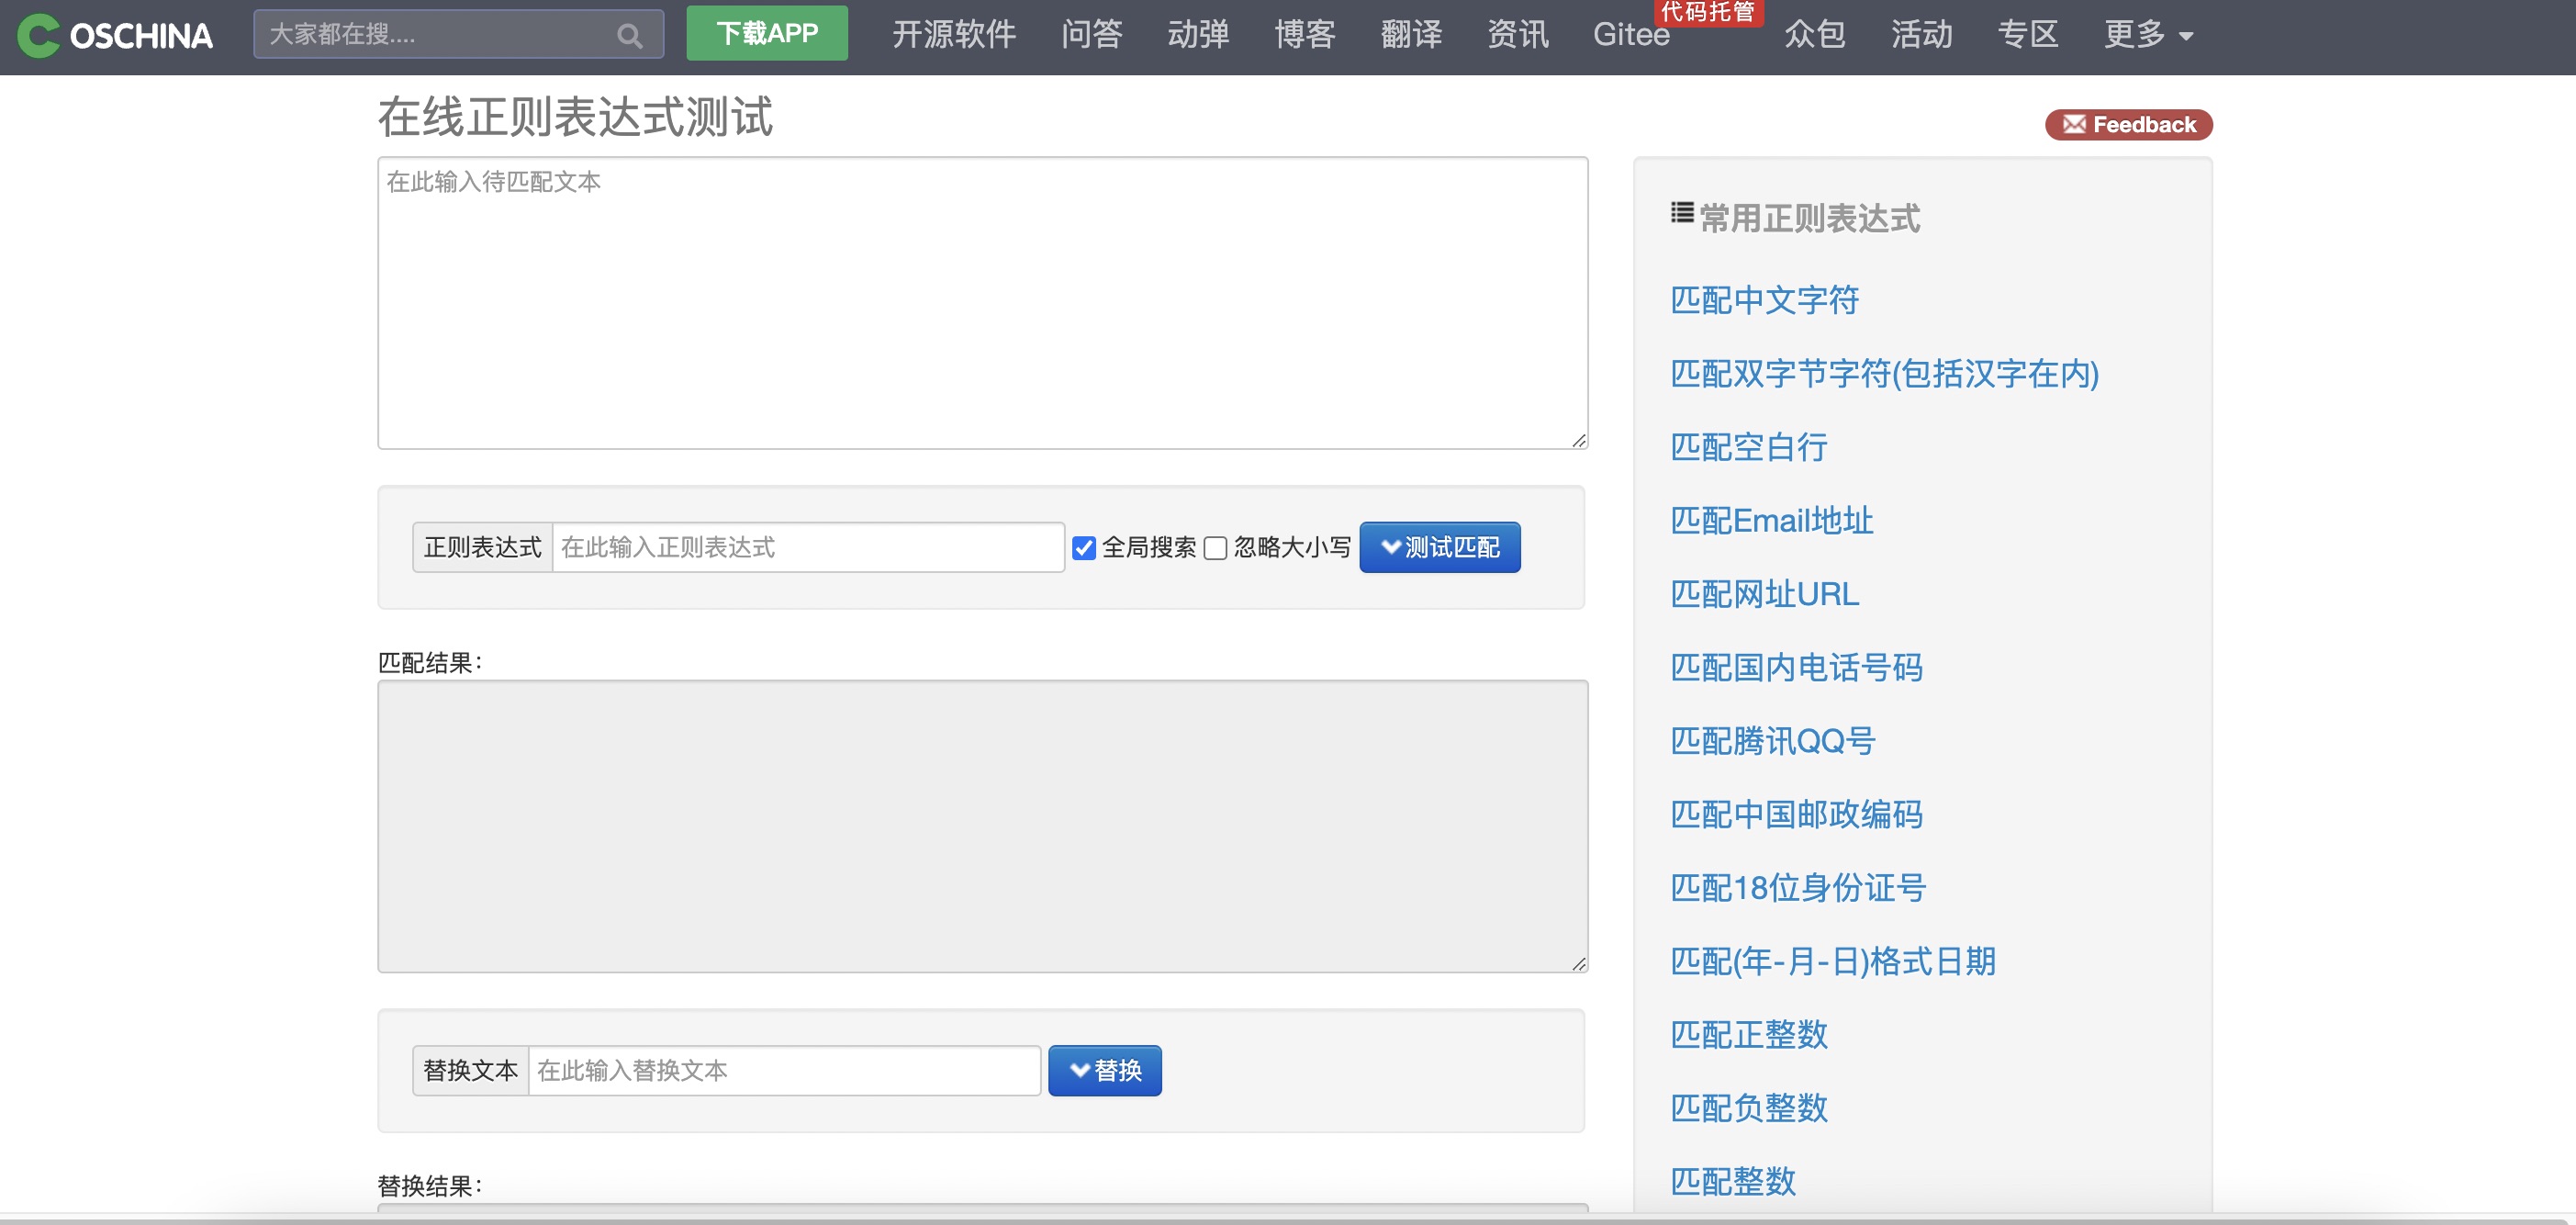Click the 正则表达式 input field
This screenshot has width=2576, height=1225.
tap(808, 548)
